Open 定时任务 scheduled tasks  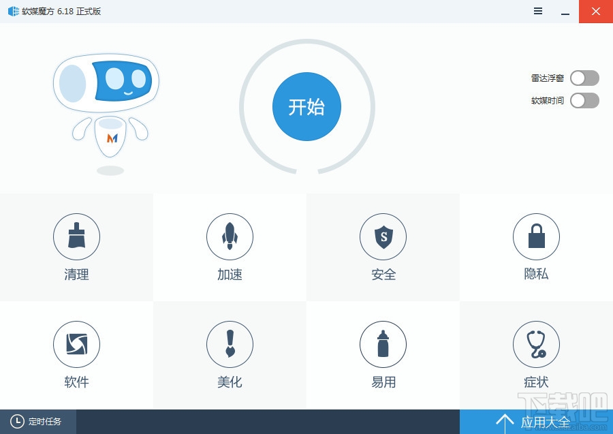[x=38, y=422]
